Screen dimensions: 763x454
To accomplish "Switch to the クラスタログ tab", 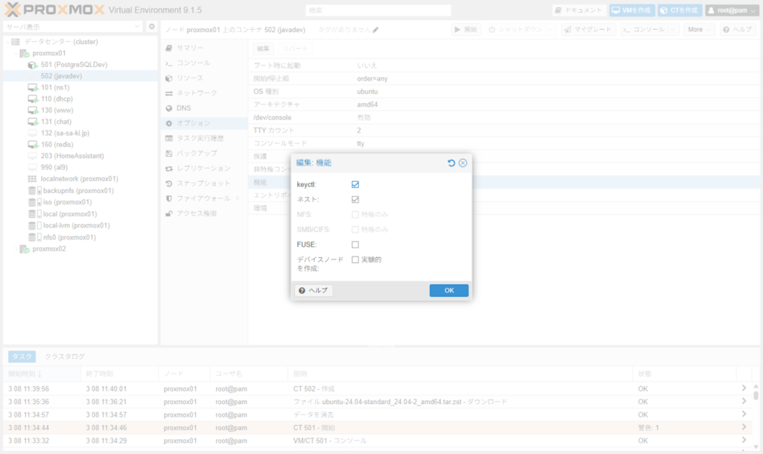I will pos(65,356).
